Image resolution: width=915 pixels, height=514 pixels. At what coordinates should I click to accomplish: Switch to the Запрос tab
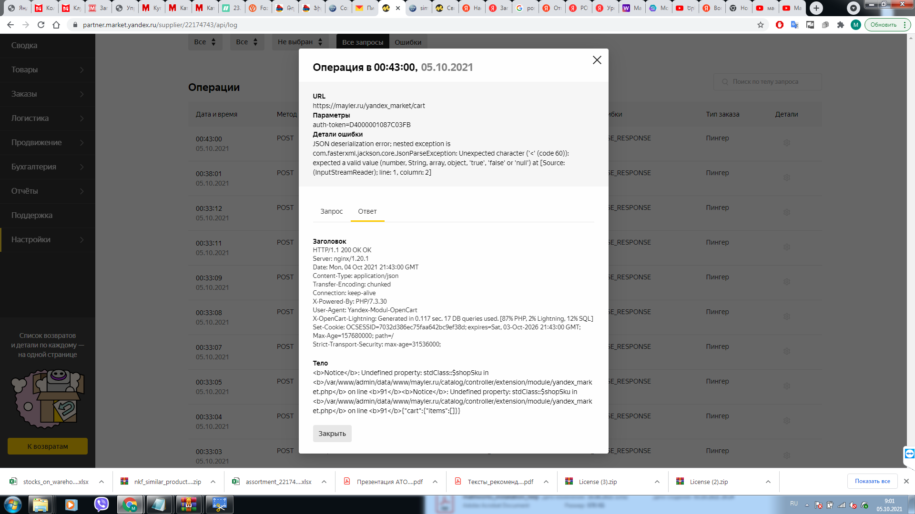[332, 211]
